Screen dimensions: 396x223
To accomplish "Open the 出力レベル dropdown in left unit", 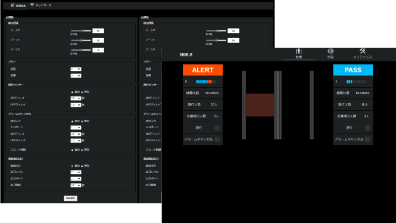I will click(x=76, y=172).
